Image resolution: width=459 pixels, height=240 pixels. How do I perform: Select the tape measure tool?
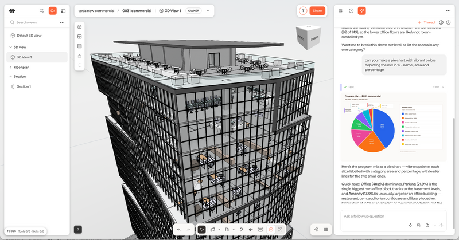pos(251,230)
